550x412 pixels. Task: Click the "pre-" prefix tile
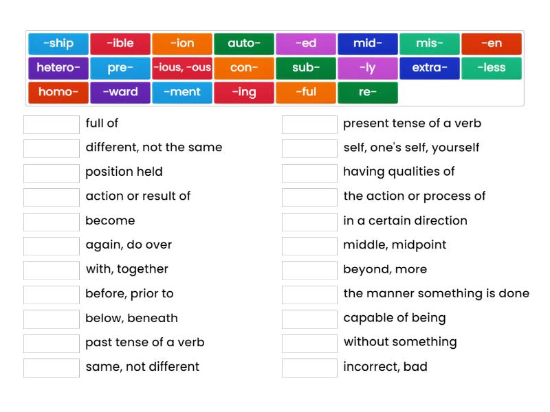(120, 68)
